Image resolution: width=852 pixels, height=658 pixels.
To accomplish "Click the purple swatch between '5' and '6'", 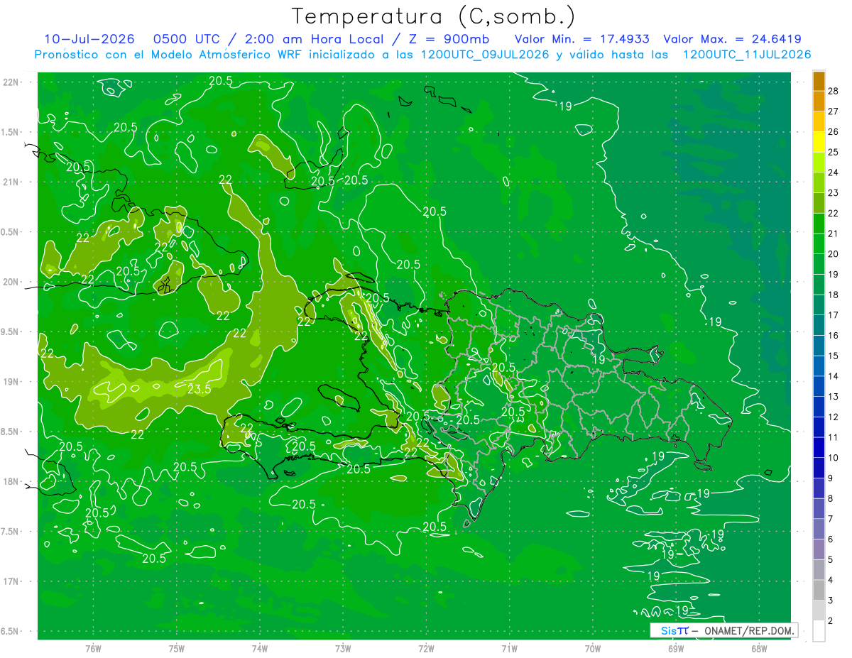I will [x=819, y=549].
